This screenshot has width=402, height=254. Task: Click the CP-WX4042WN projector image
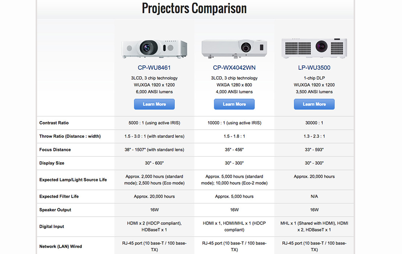tap(234, 49)
